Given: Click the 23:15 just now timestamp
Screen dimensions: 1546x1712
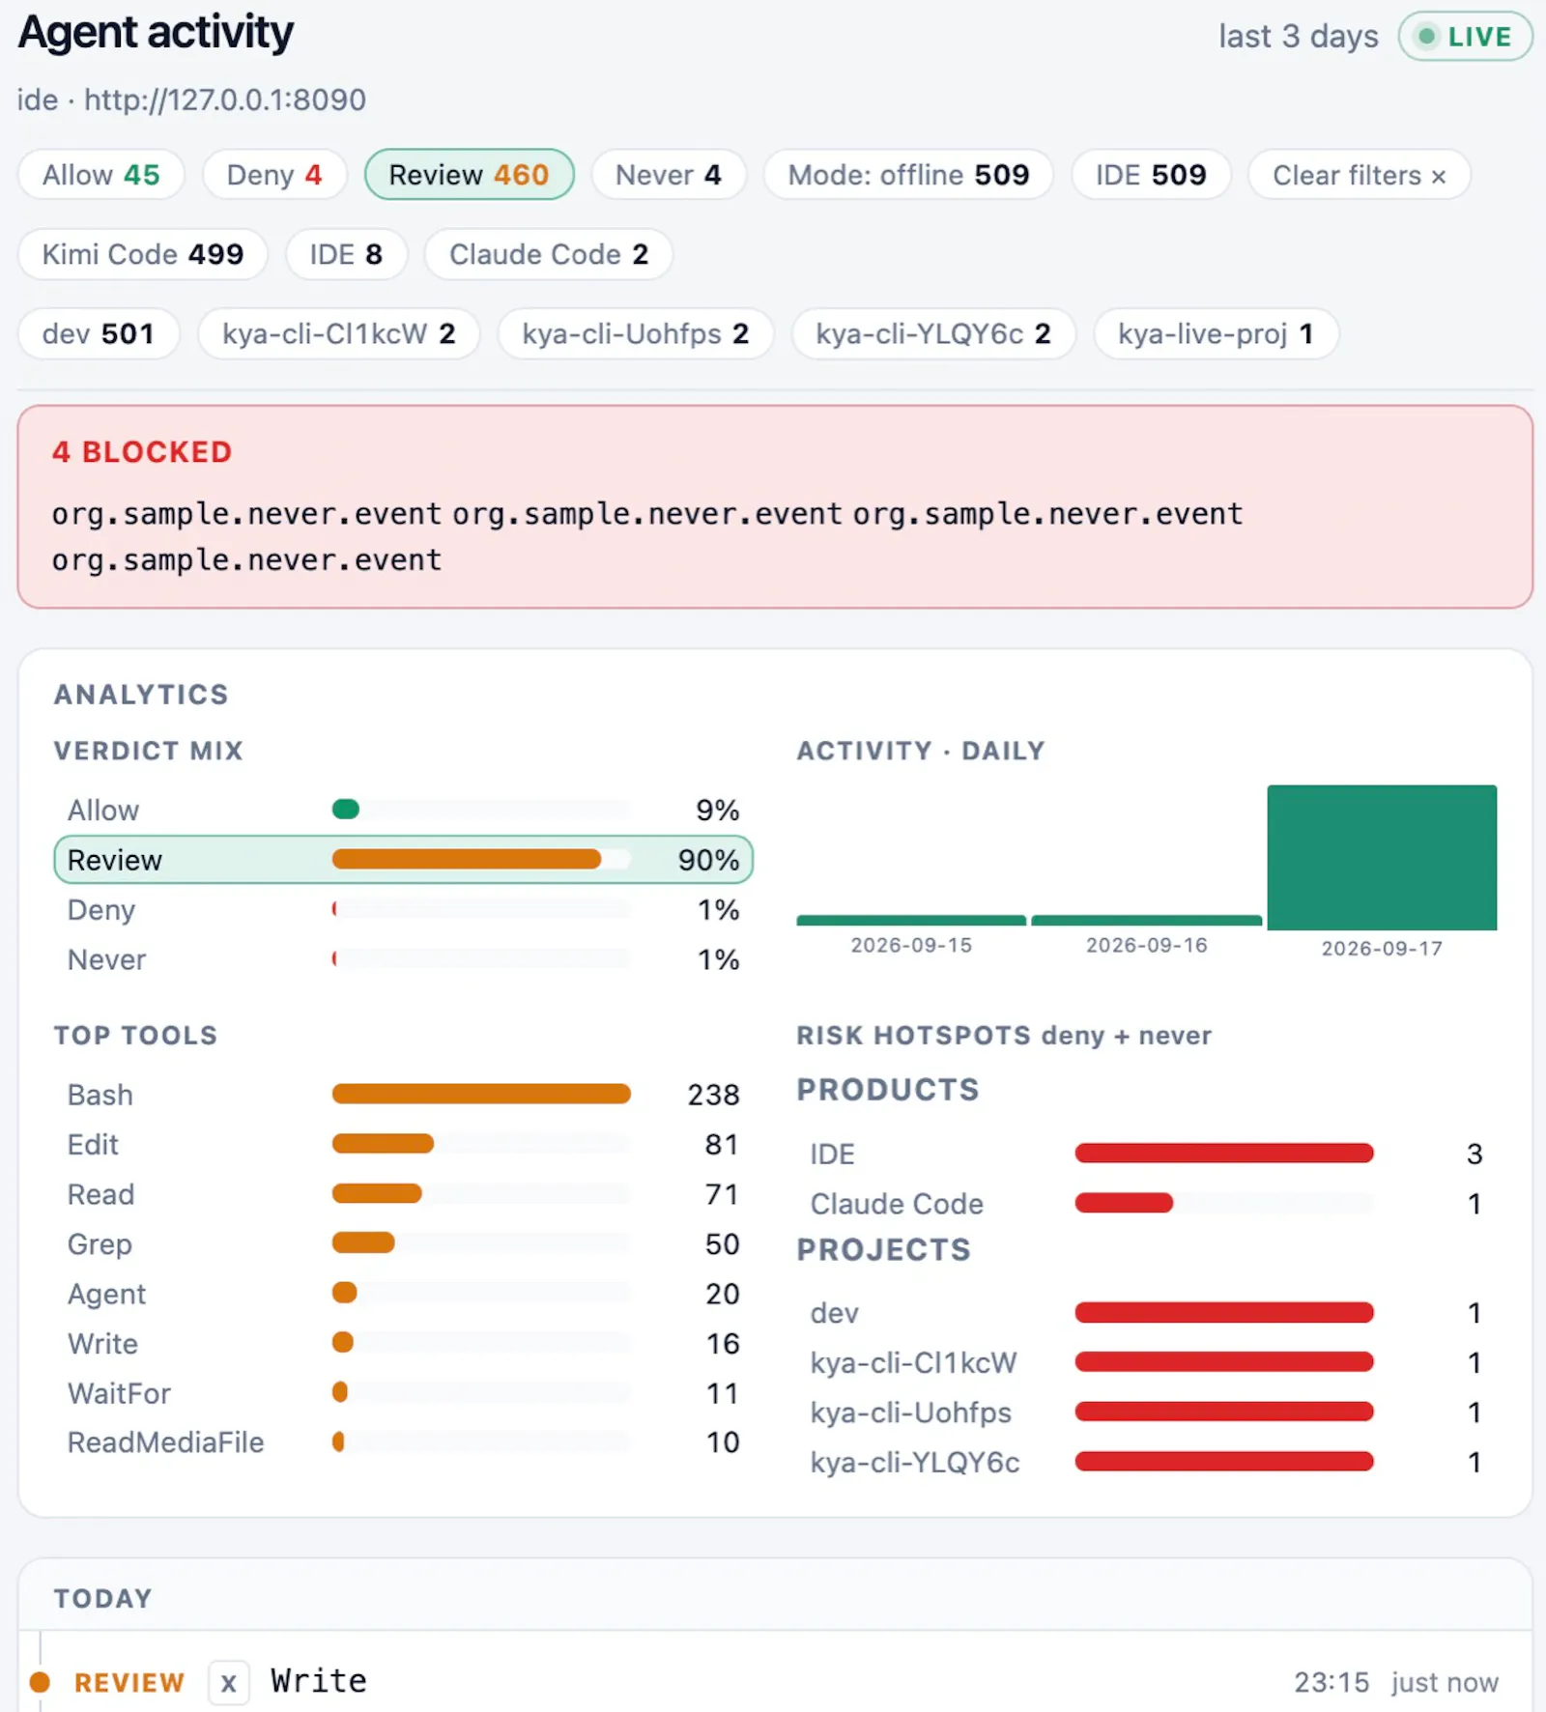Looking at the screenshot, I should point(1396,1683).
